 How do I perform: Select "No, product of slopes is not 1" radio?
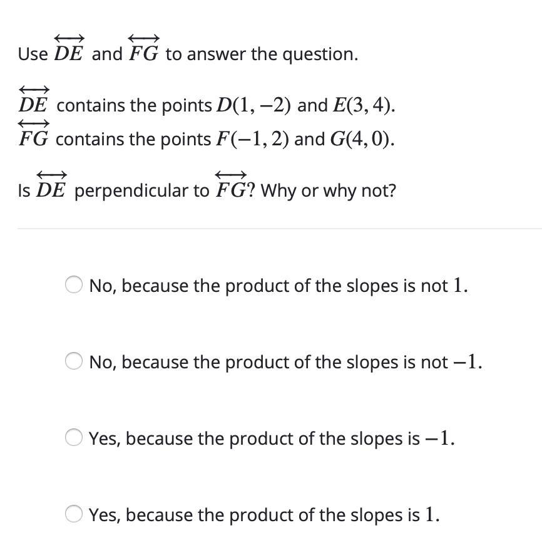click(74, 284)
